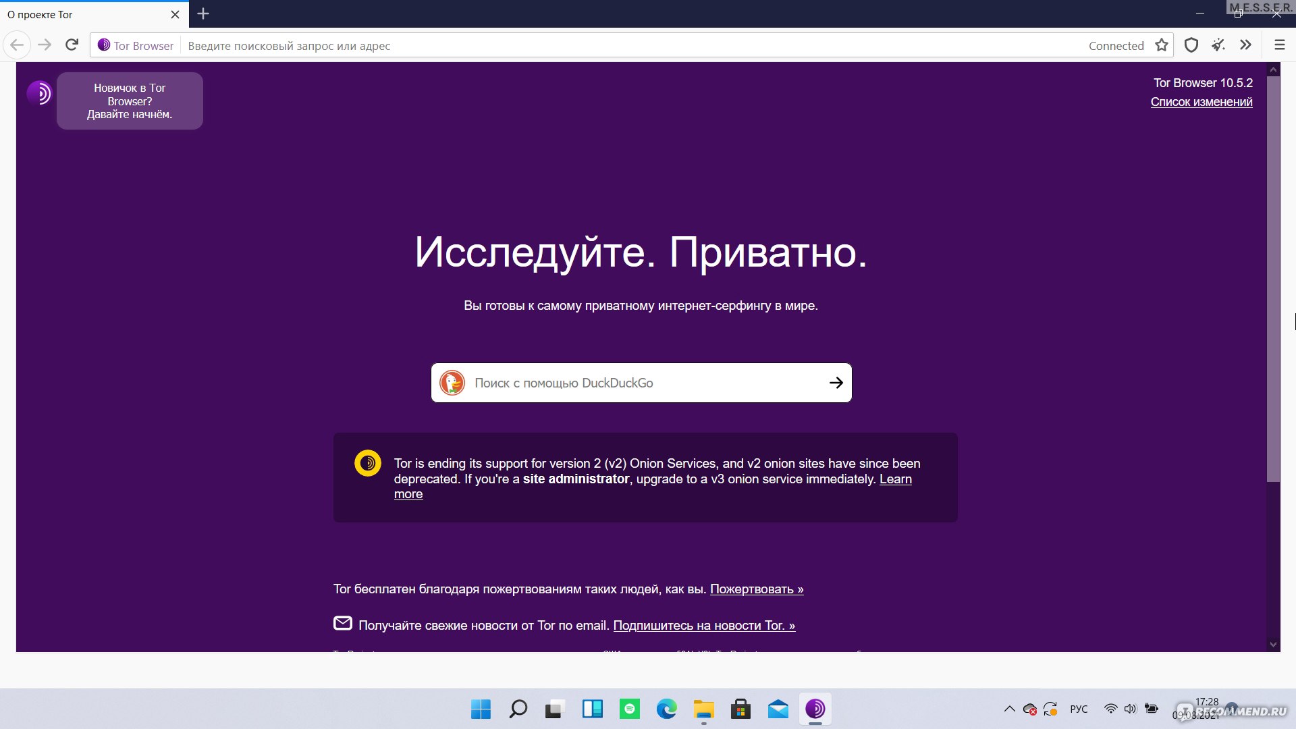
Task: Open the Edge browser icon in taskbar
Action: click(667, 709)
